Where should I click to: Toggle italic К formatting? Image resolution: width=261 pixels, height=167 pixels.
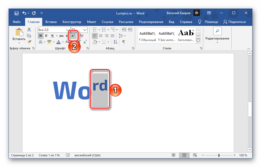tap(46, 36)
